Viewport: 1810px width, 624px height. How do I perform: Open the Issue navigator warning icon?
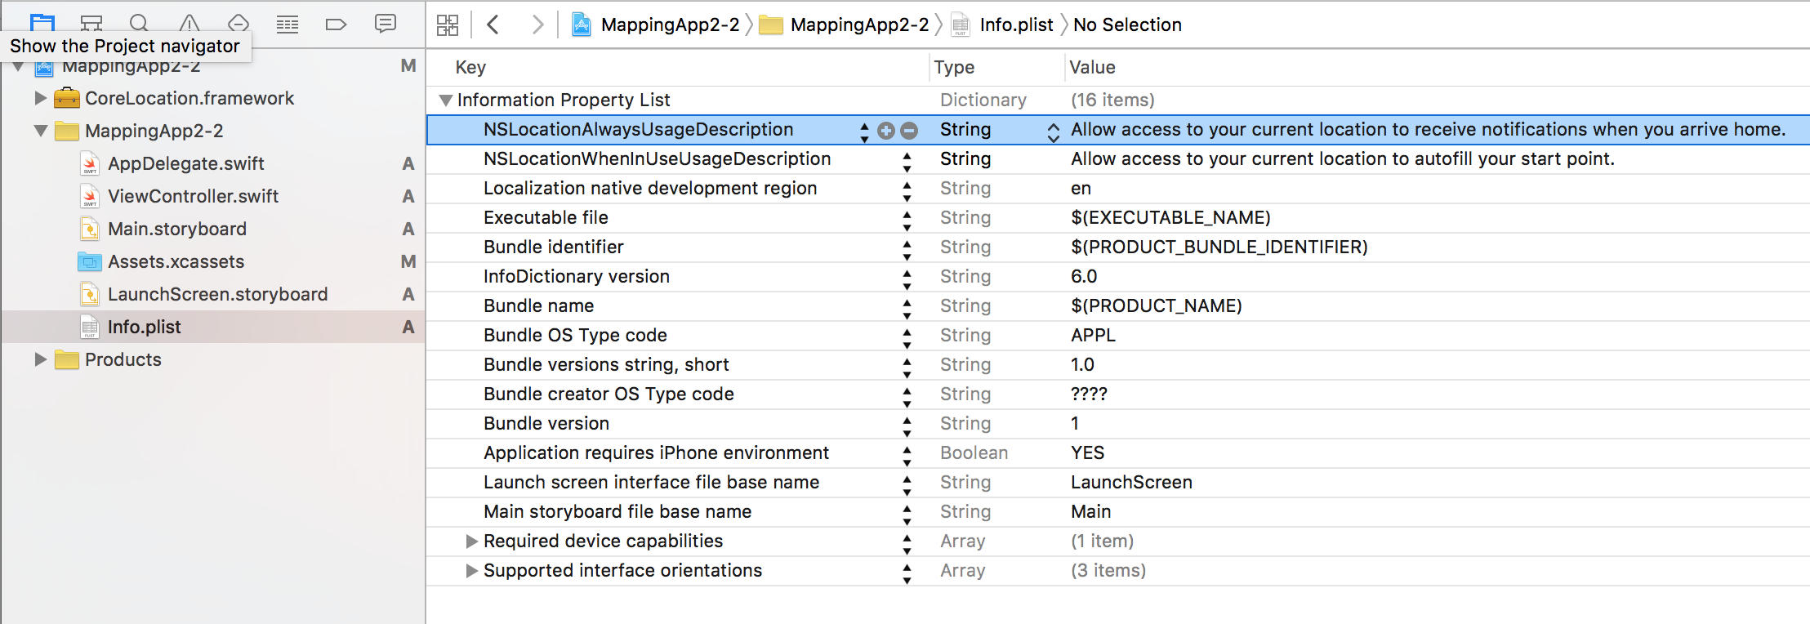click(189, 23)
